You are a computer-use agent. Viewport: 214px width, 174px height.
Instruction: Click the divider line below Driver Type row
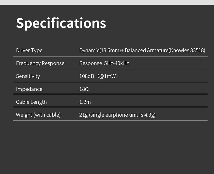click(110, 56)
